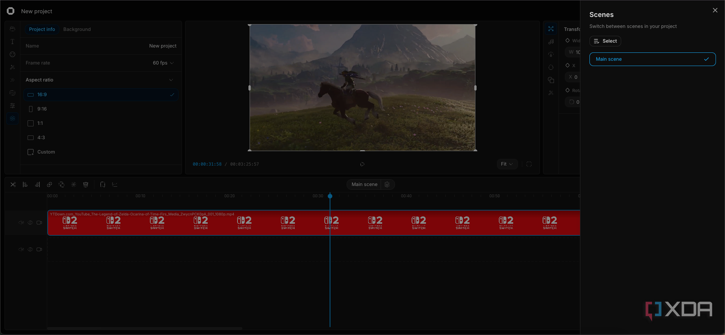Screen dimensions: 725x335
Task: Mute the second empty track
Action: pos(21,249)
